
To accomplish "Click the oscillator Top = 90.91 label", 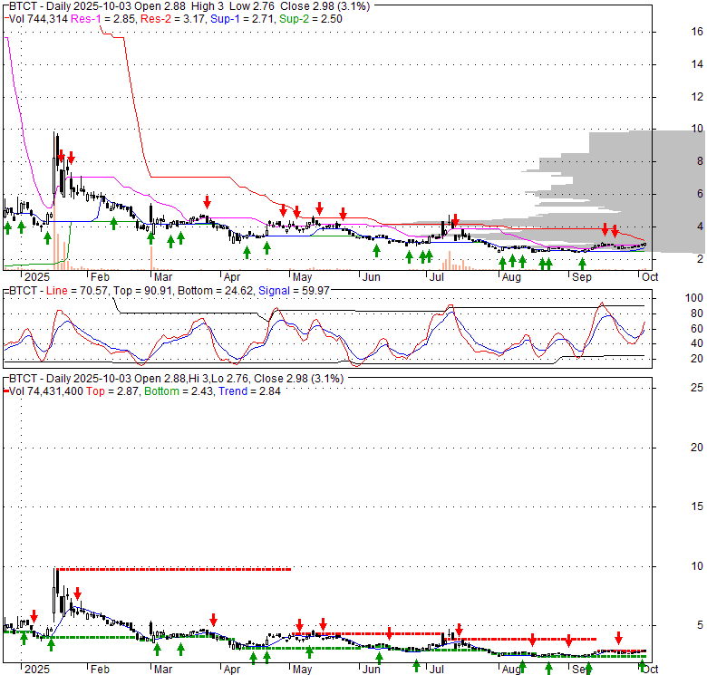I will (142, 291).
